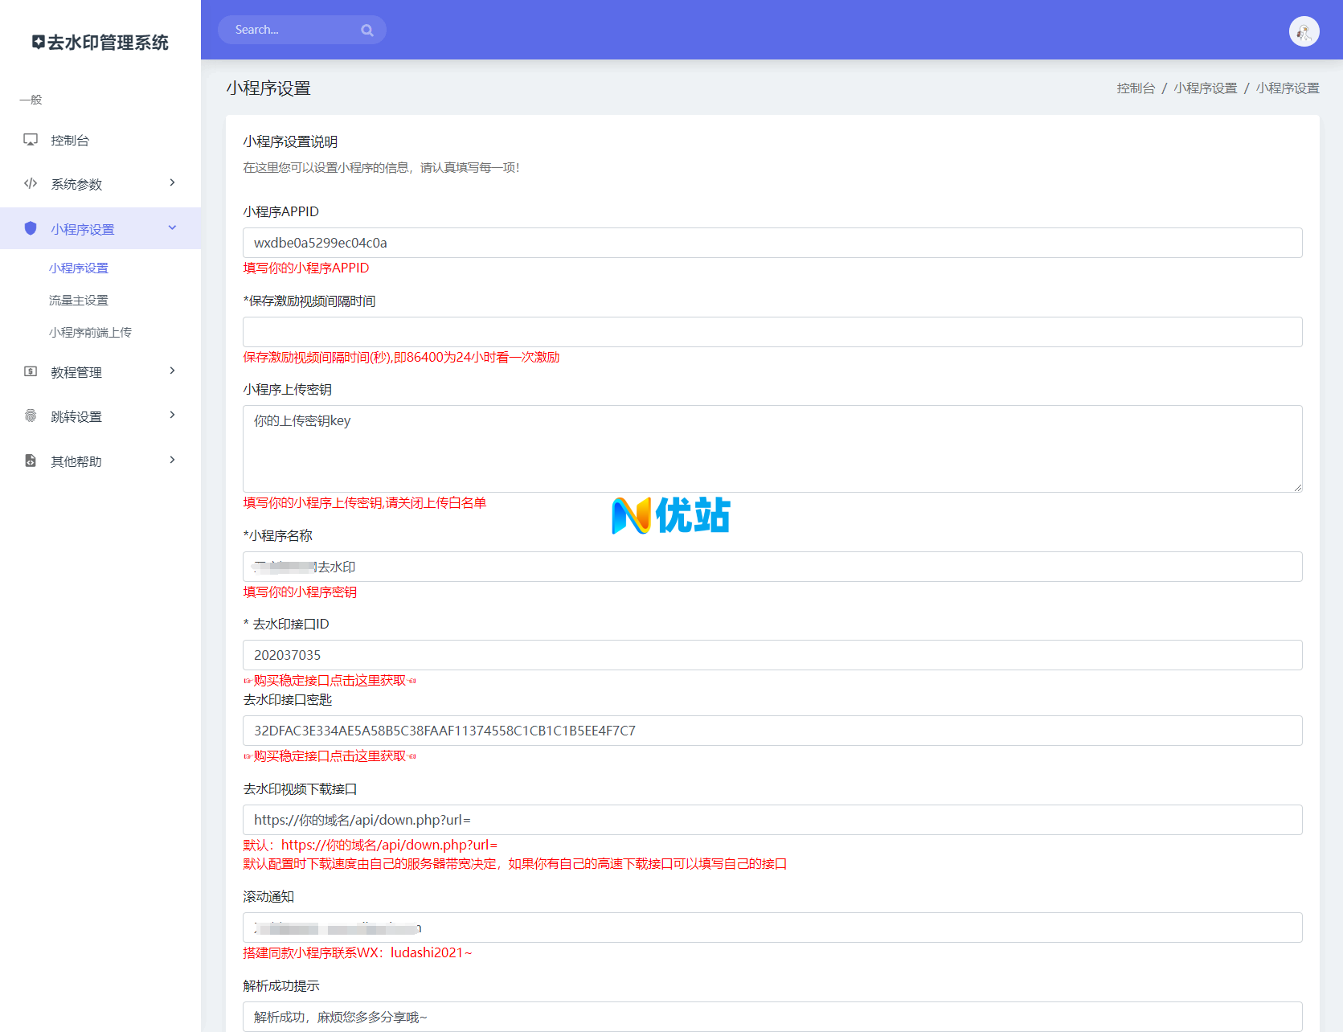The width and height of the screenshot is (1343, 1032).
Task: Click the 教程管理 sidebar icon
Action: click(31, 371)
